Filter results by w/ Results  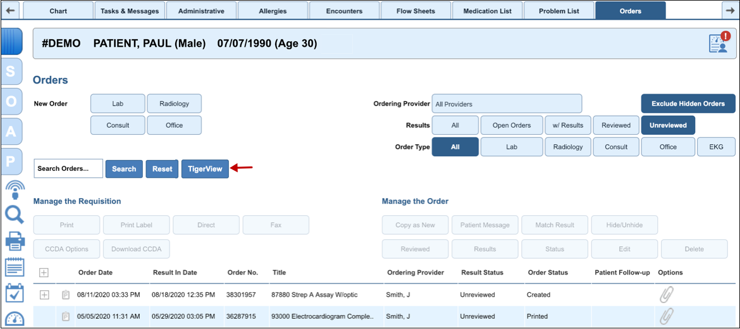pos(568,125)
